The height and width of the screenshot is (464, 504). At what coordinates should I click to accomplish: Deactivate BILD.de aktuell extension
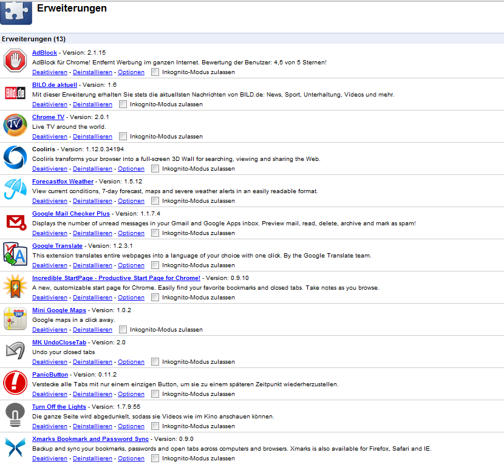tap(50, 104)
